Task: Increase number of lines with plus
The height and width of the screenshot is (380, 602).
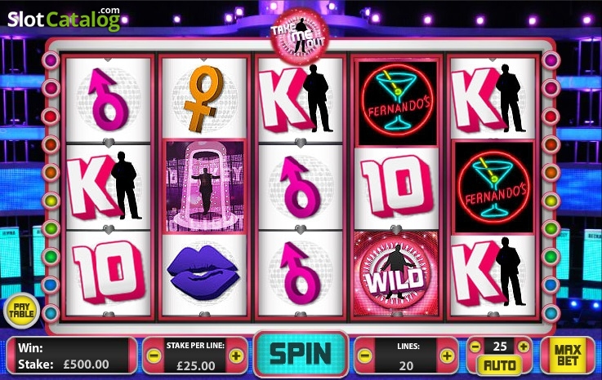Action: coord(448,356)
